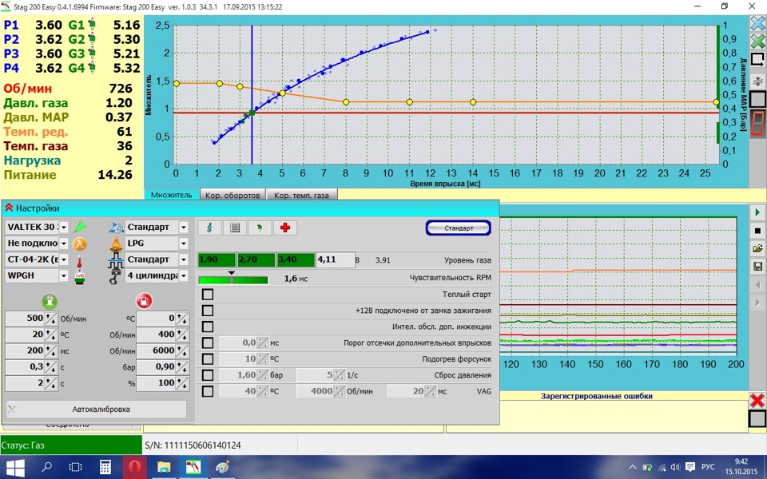Open the 4 цилиндра cylinders dropdown

(184, 275)
